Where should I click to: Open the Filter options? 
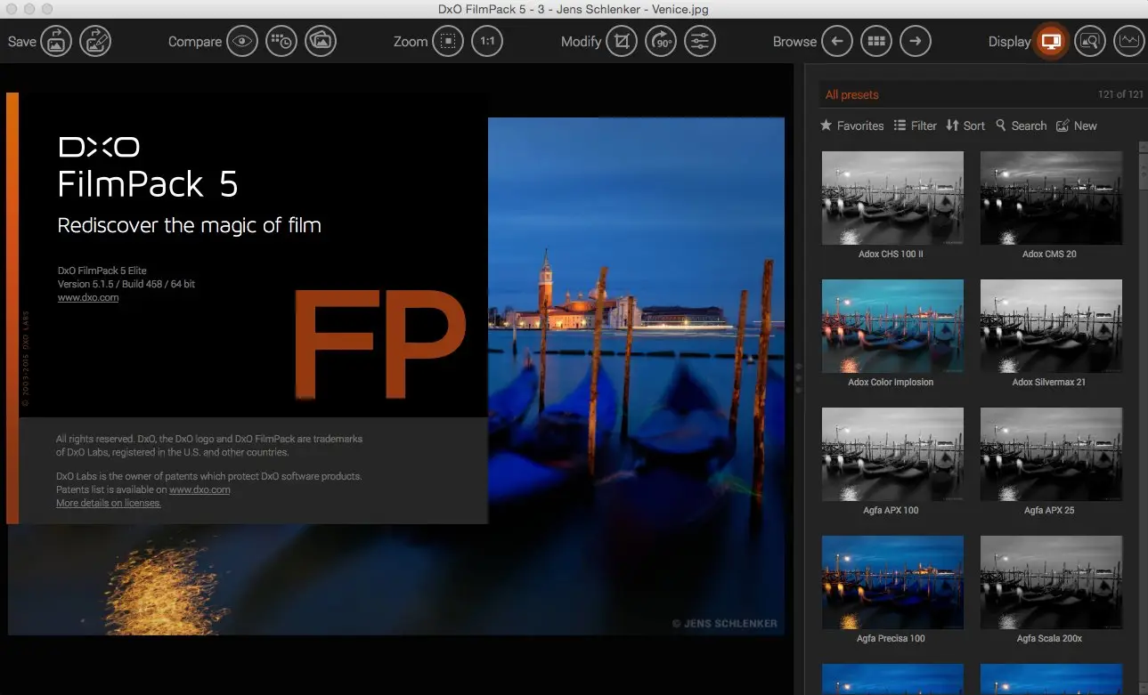[x=916, y=125]
